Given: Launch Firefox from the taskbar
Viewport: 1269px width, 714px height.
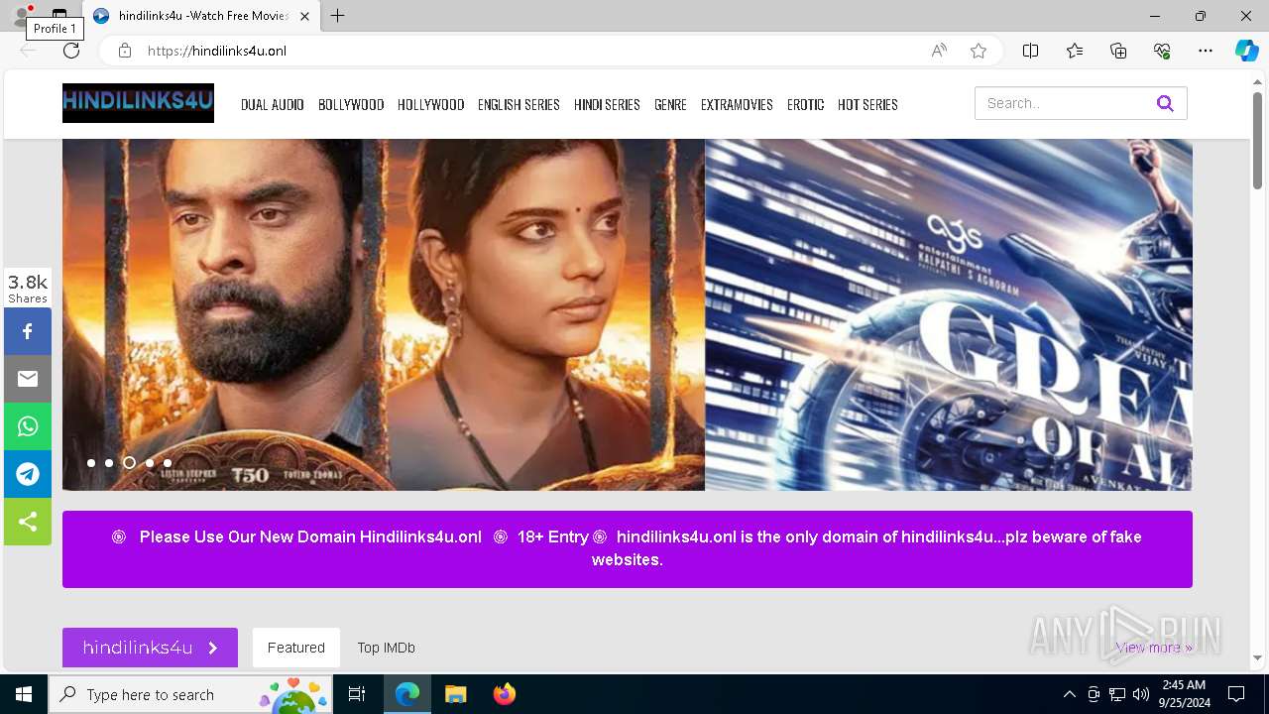Looking at the screenshot, I should 505,694.
